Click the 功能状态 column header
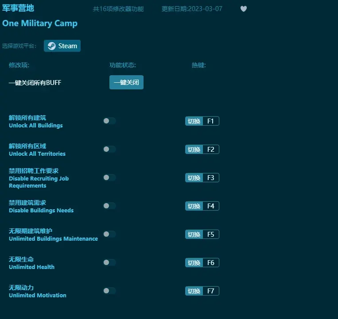The width and height of the screenshot is (338, 319). click(123, 65)
